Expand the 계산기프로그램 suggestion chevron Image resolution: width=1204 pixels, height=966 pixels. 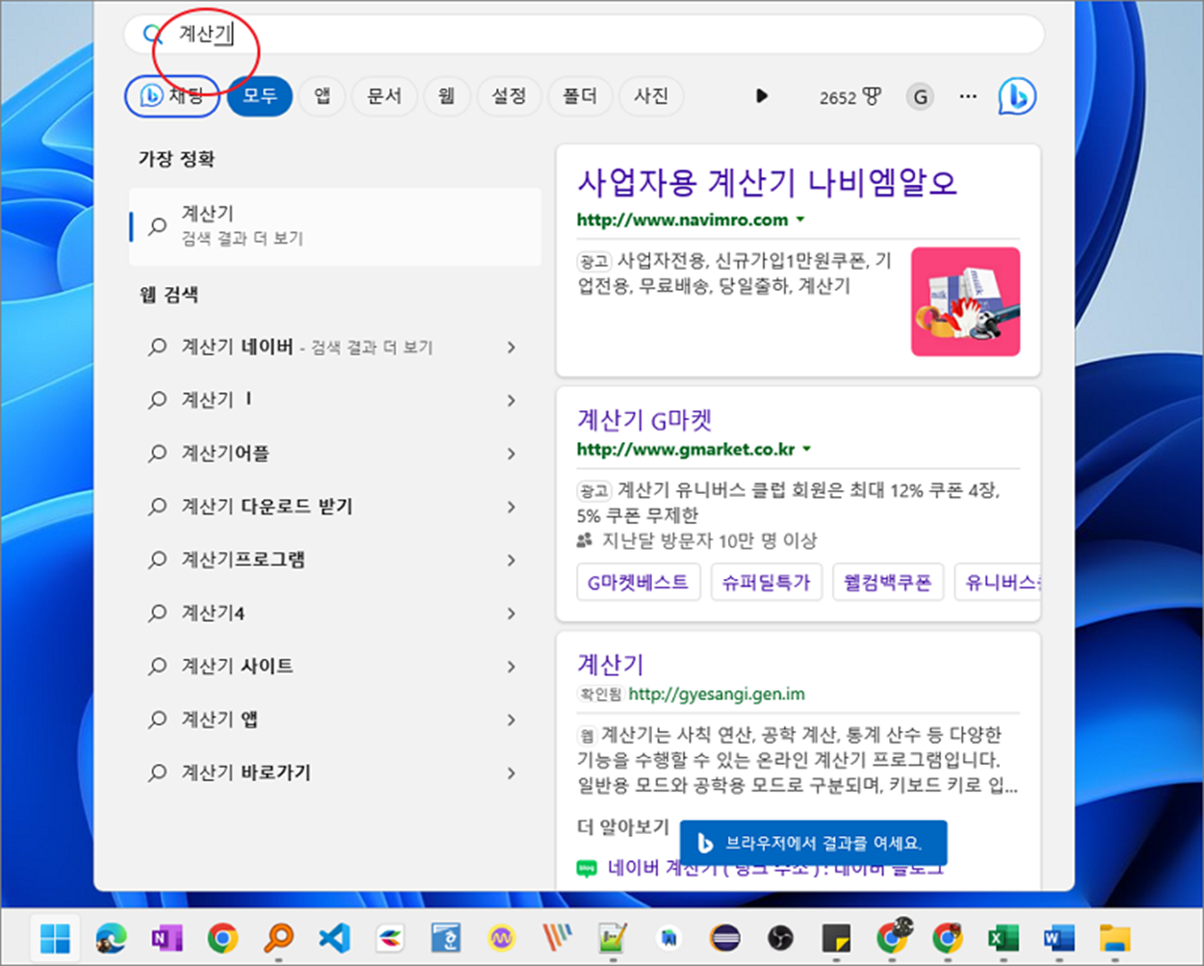(x=511, y=560)
